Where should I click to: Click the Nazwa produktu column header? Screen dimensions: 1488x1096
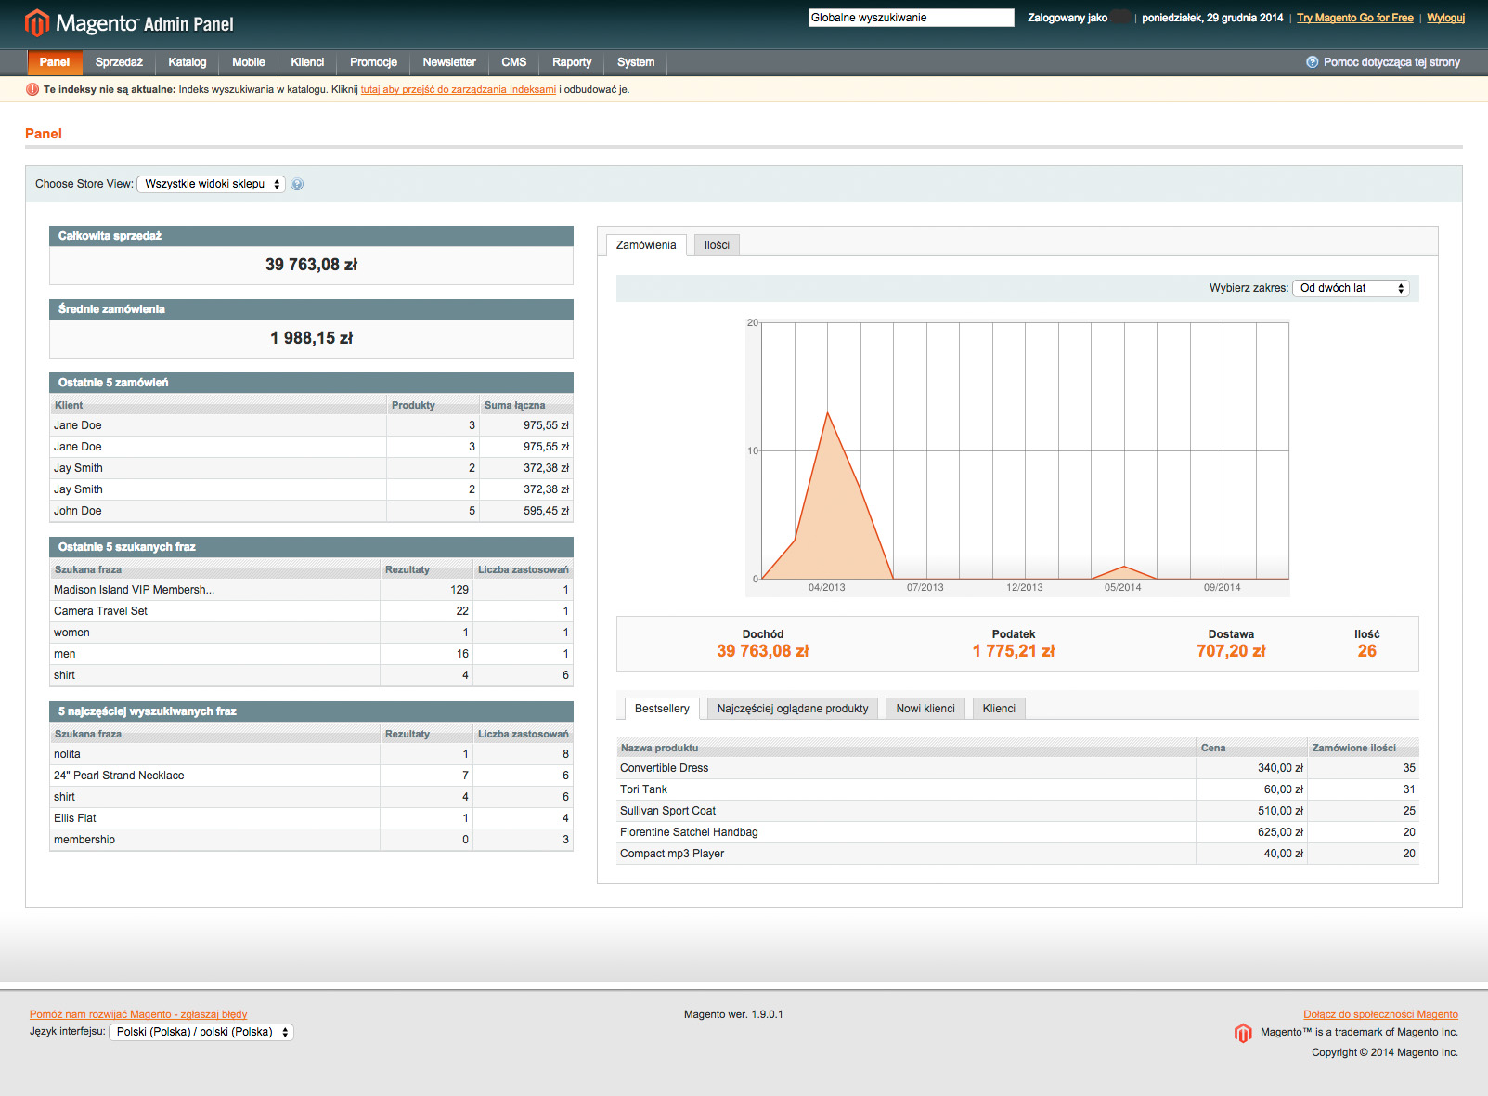(906, 748)
